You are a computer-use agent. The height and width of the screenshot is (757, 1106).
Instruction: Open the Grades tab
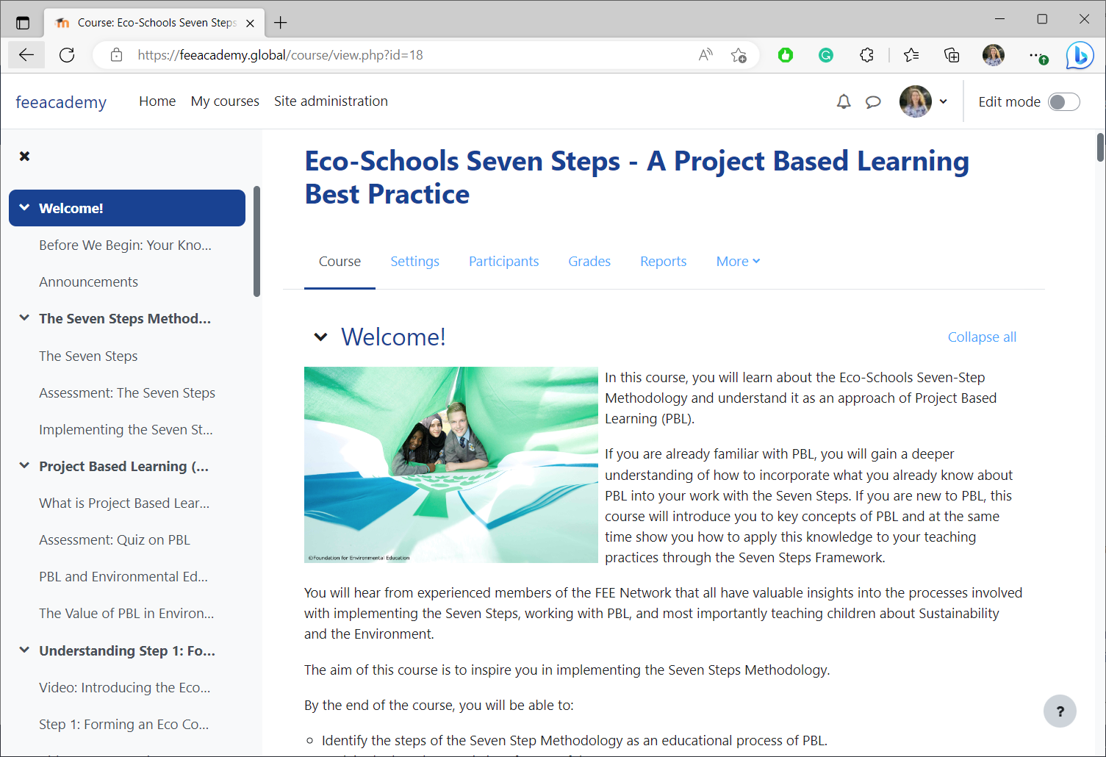coord(589,261)
